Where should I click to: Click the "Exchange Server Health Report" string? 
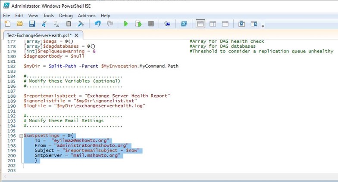pyautogui.click(x=127, y=96)
